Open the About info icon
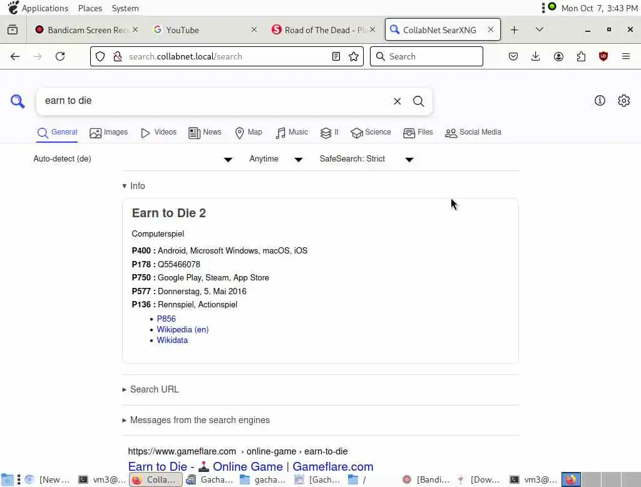Viewport: 641px width, 487px height. (600, 101)
